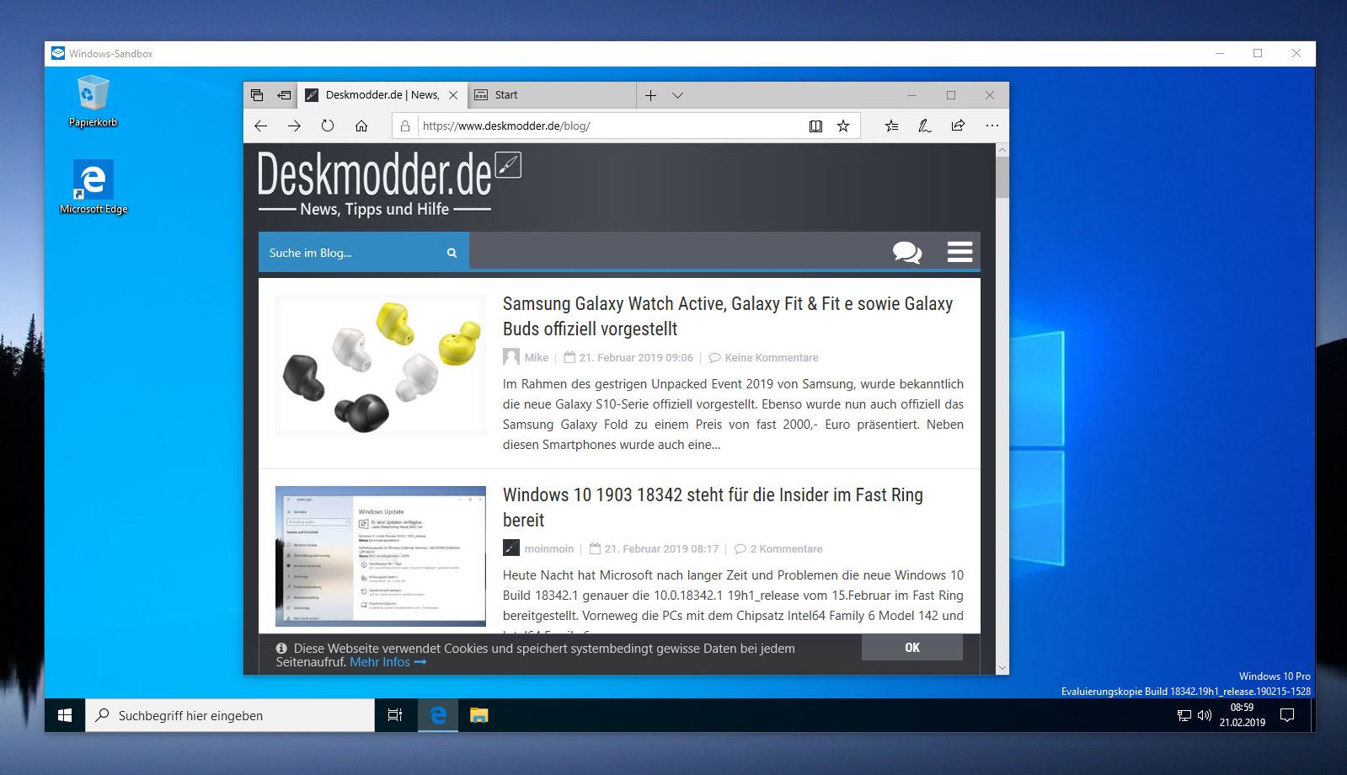This screenshot has height=775, width=1347.
Task: Open comments via speech bubbles icon
Action: (907, 252)
